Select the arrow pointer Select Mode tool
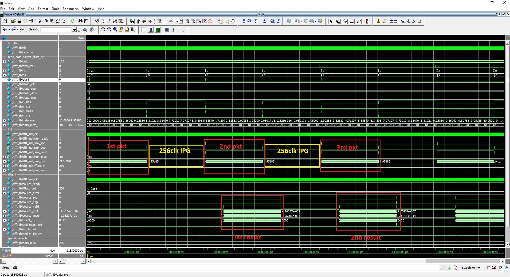 tap(331, 21)
